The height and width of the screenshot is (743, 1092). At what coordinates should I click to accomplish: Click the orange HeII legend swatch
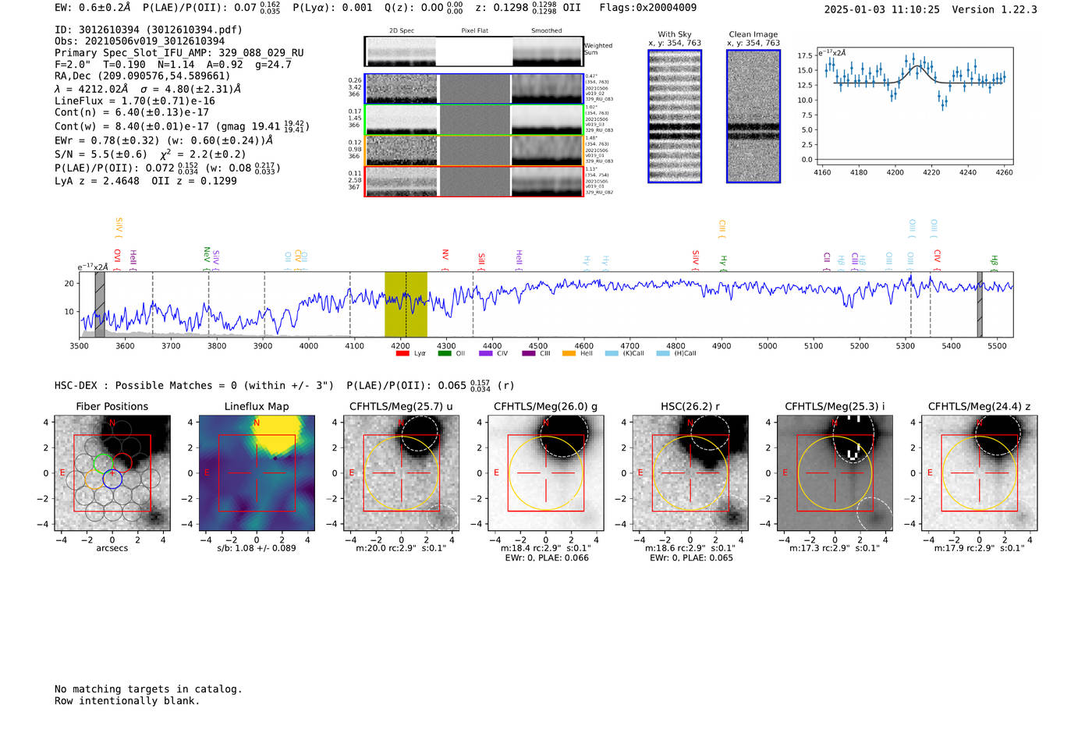pos(569,353)
